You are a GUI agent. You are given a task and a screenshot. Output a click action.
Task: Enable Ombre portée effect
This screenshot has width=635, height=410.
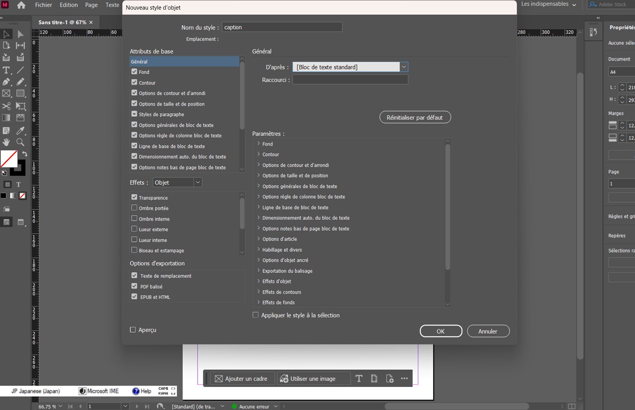[x=134, y=208]
